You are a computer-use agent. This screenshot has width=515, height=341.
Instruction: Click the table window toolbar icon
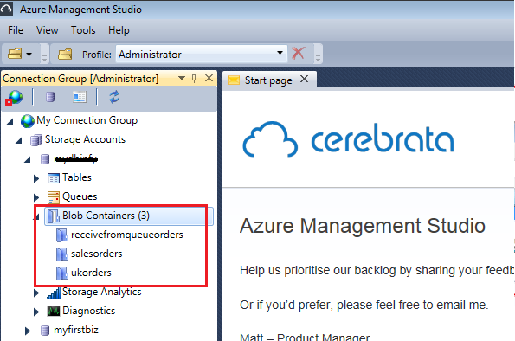(x=80, y=97)
